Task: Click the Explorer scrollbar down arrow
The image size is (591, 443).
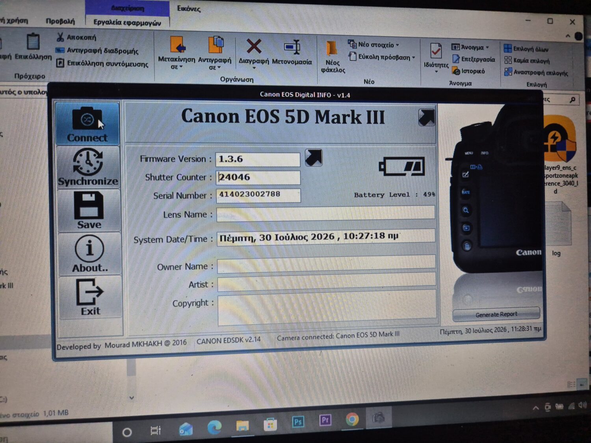Action: (132, 398)
